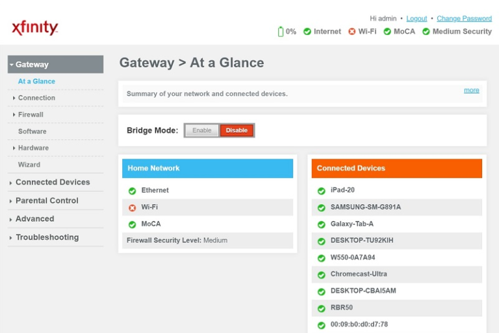Image resolution: width=499 pixels, height=333 pixels.
Task: Open the Connection menu item
Action: pyautogui.click(x=36, y=98)
